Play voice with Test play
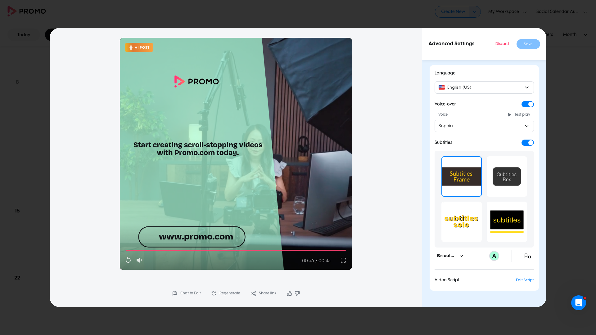 click(x=519, y=114)
